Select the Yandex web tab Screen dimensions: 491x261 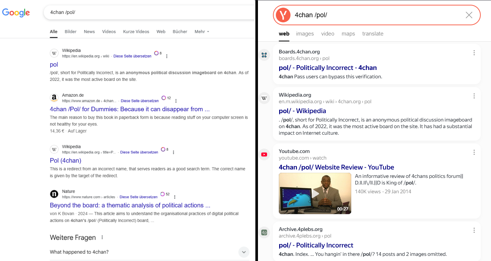pyautogui.click(x=284, y=34)
